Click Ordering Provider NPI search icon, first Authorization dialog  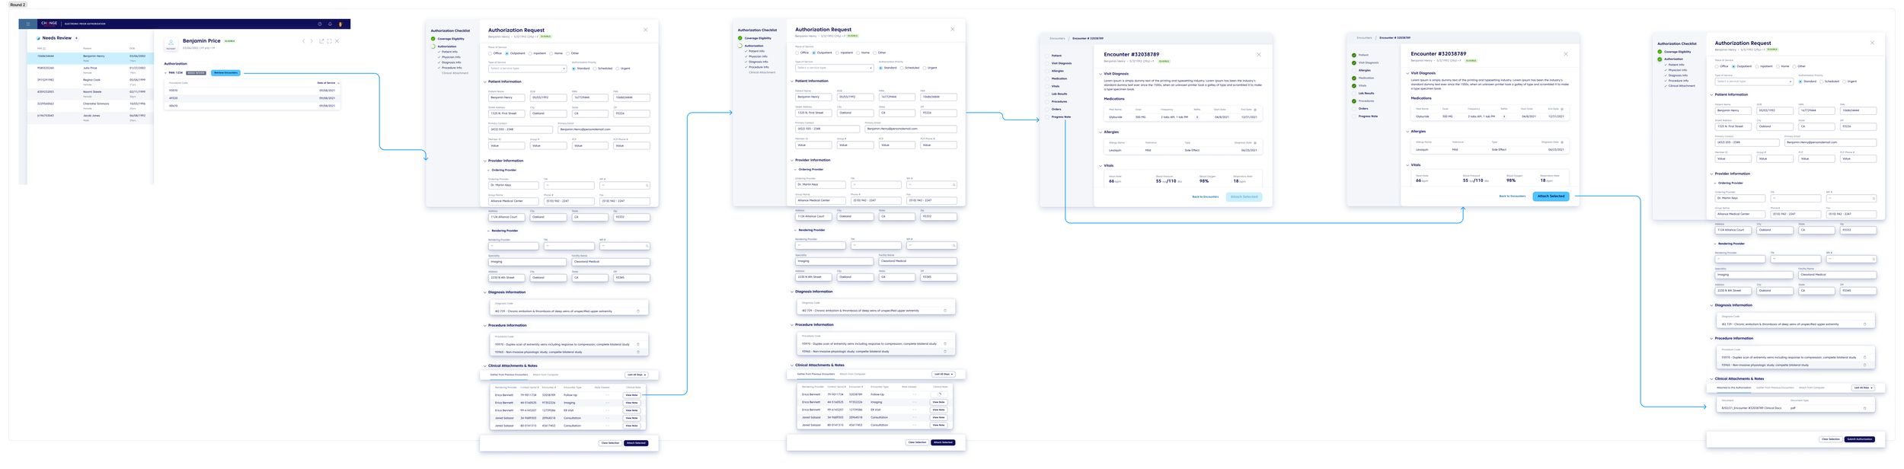click(647, 185)
